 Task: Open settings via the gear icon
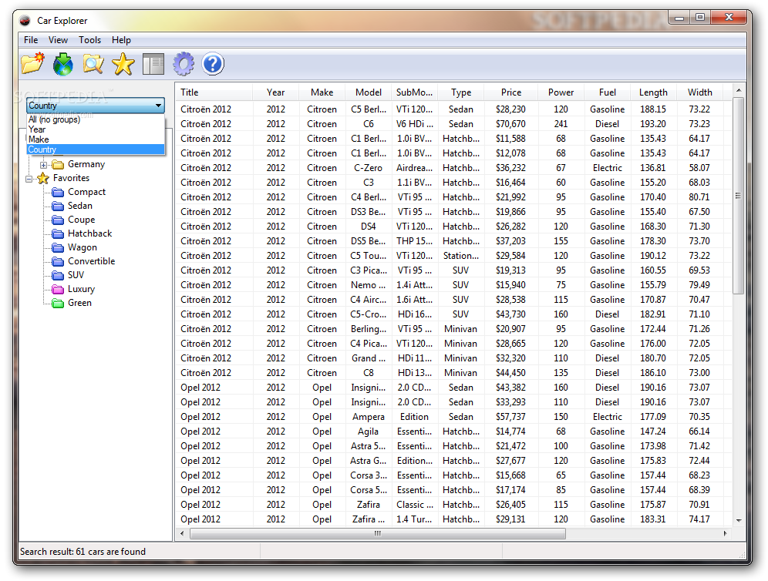coord(184,64)
